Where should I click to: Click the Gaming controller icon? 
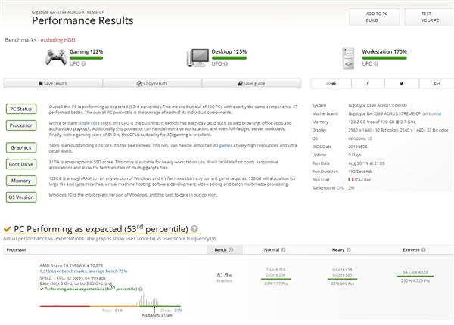[54, 57]
